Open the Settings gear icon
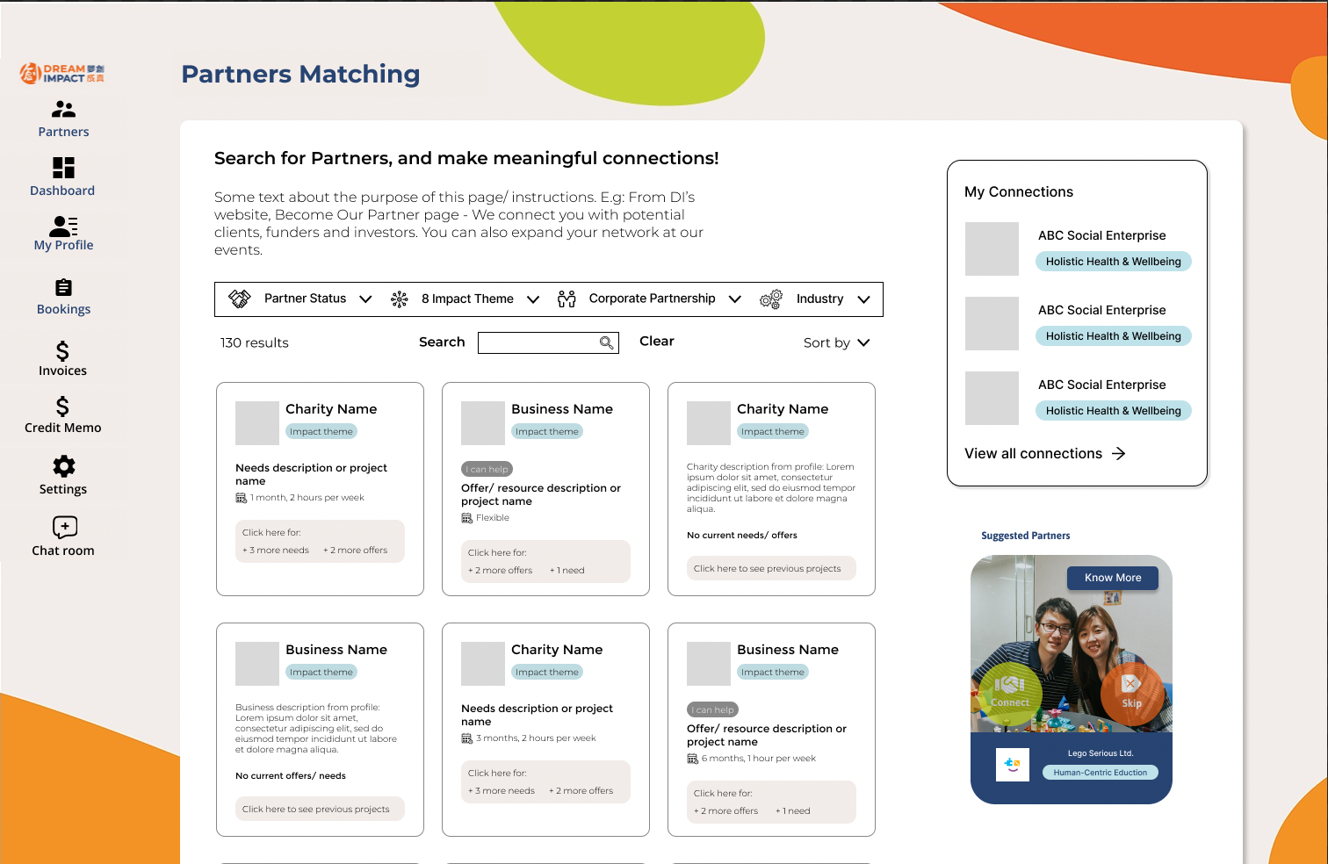Screen dimensions: 1328x864 [63, 466]
